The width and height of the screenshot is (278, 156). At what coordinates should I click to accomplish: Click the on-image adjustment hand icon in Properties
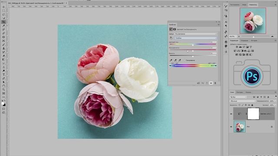(x=171, y=38)
